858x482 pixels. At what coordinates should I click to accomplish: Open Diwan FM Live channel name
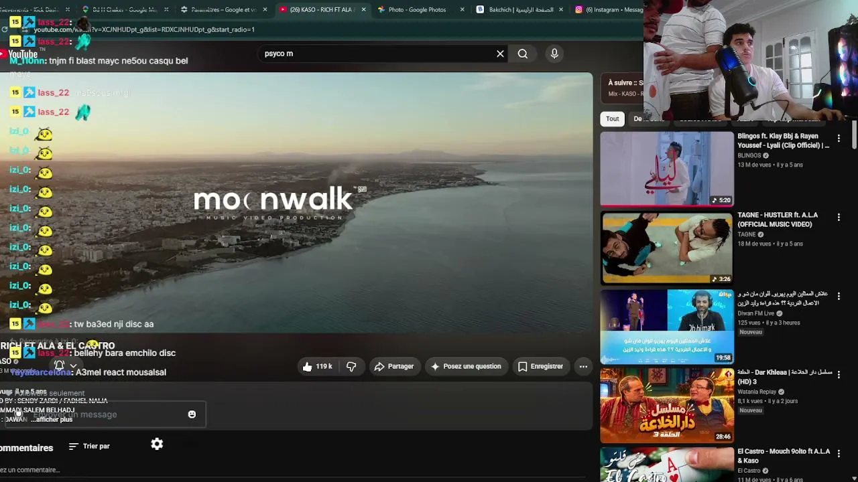755,313
